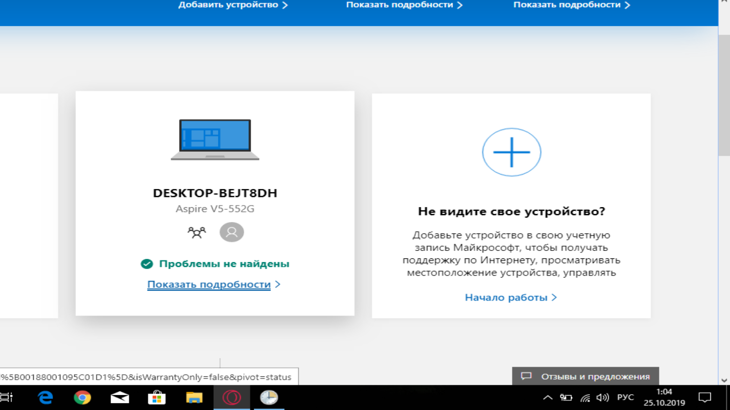Viewport: 730px width, 410px height.
Task: Open Показать подробности under DESKTOP-BEJT8DH
Action: (x=209, y=285)
